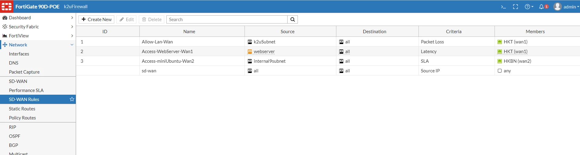The height and width of the screenshot is (155, 580).
Task: Click the k2uSubnet source text
Action: pyautogui.click(x=265, y=42)
